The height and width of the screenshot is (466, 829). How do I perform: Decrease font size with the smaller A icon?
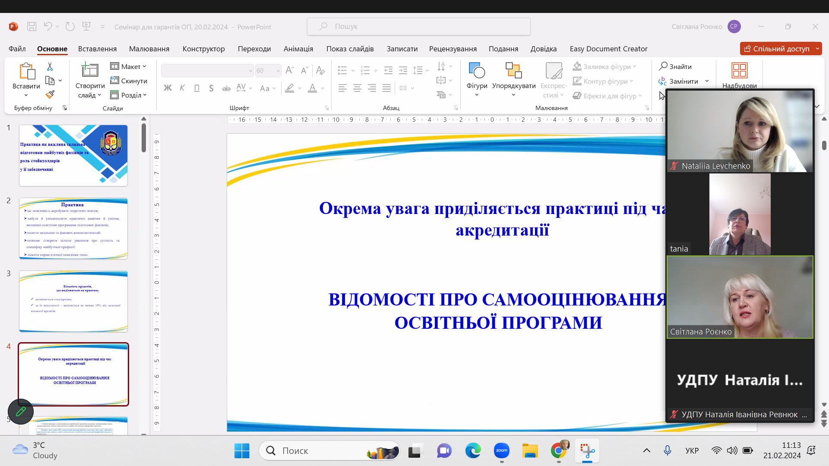click(x=304, y=70)
